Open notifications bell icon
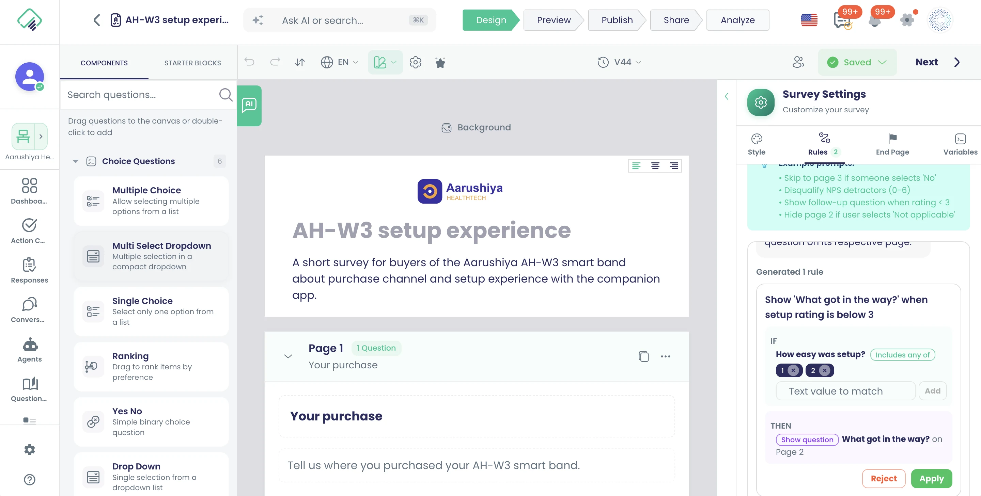The image size is (981, 496). [875, 20]
